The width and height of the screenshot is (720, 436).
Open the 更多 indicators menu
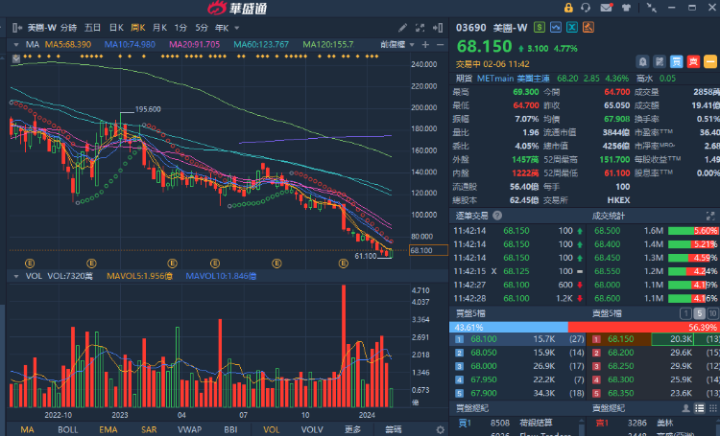pos(352,429)
